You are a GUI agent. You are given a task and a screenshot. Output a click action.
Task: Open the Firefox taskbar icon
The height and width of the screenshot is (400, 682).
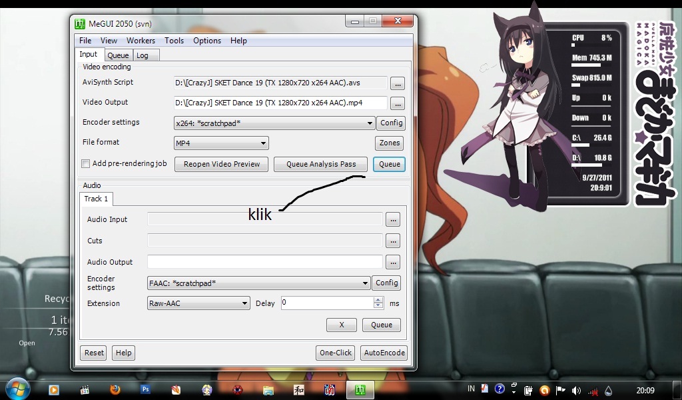[x=115, y=389]
